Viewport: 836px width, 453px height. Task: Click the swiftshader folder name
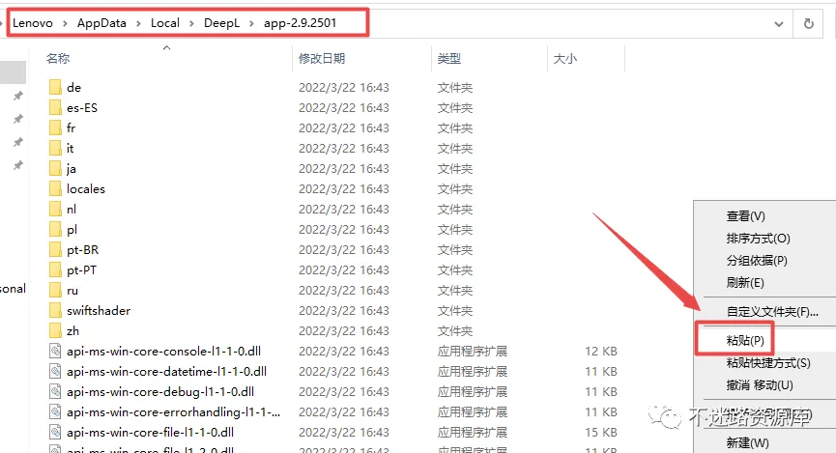click(x=99, y=311)
